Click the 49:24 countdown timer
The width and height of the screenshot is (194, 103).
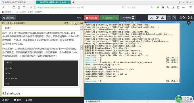[x=186, y=18]
